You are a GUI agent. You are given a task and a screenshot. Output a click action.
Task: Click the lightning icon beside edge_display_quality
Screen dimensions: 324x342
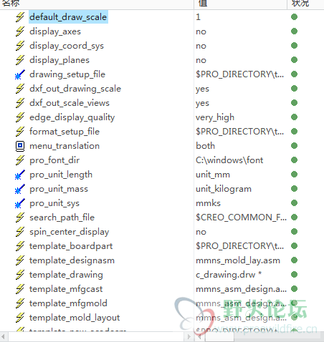tap(20, 117)
